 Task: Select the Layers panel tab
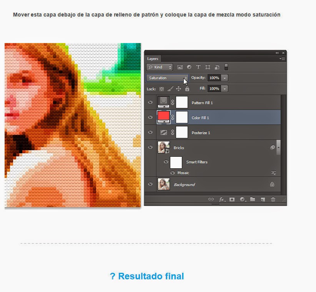tap(153, 59)
